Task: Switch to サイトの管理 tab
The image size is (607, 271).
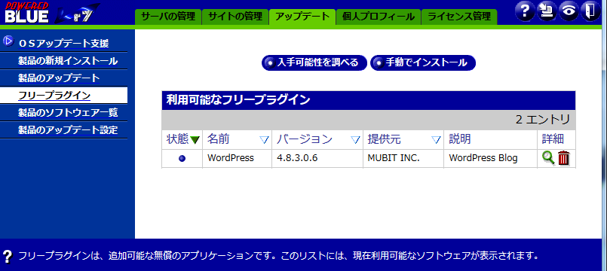Action: coord(235,17)
